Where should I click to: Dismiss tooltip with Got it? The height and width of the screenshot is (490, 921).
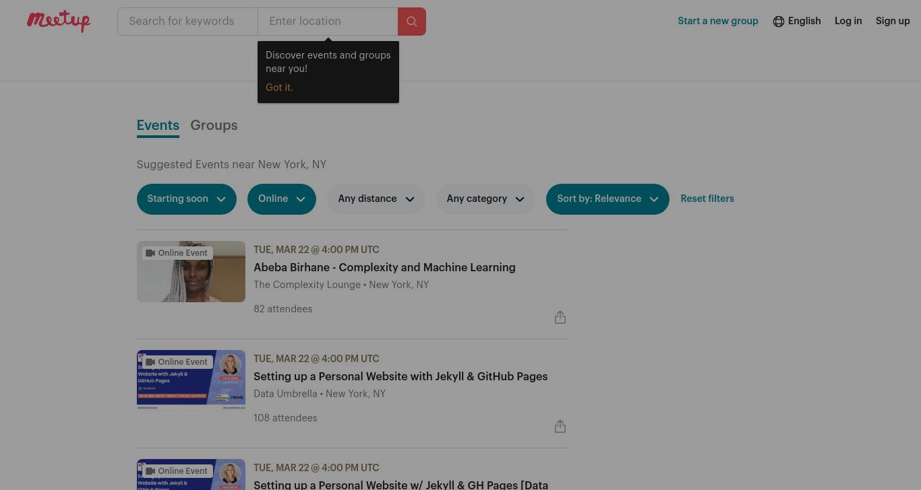point(279,87)
